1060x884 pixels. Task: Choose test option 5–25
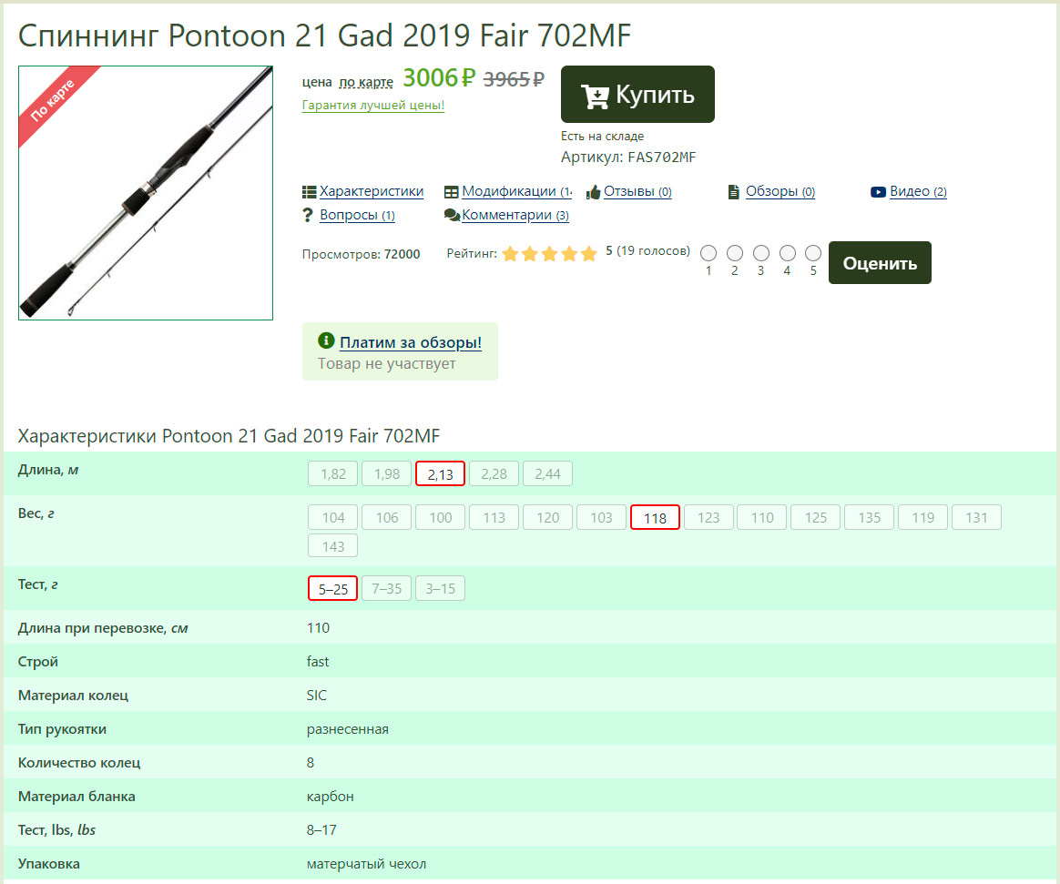pos(332,589)
